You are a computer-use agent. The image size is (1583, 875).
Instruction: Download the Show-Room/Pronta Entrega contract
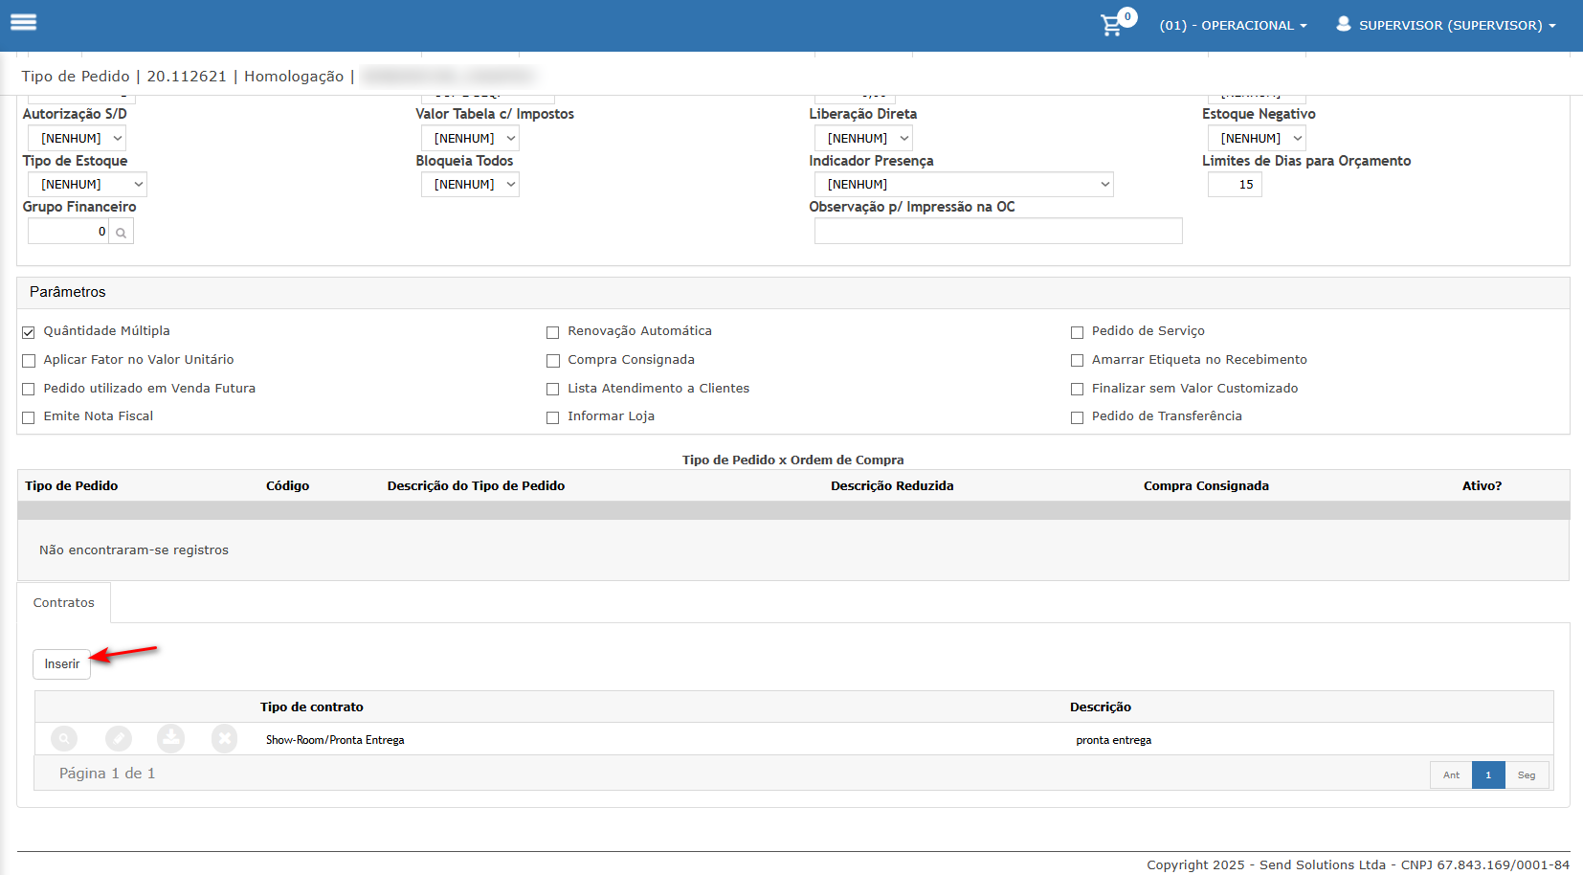tap(171, 738)
